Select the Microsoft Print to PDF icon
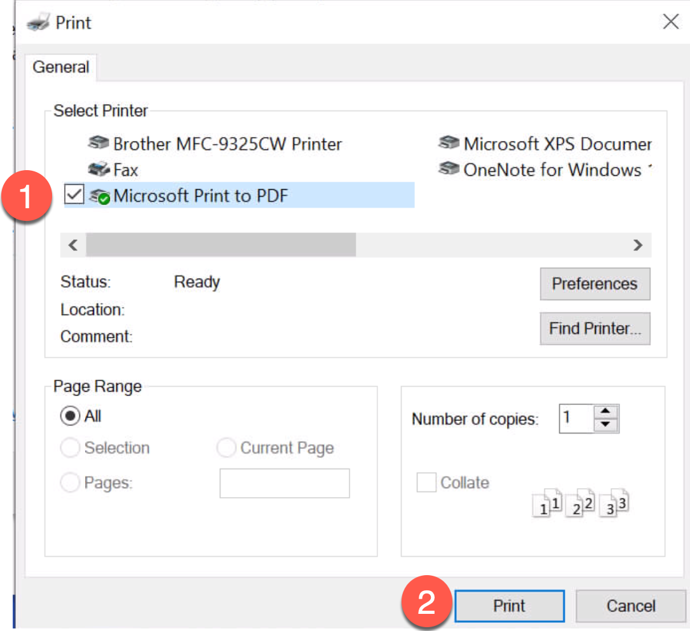 100,196
